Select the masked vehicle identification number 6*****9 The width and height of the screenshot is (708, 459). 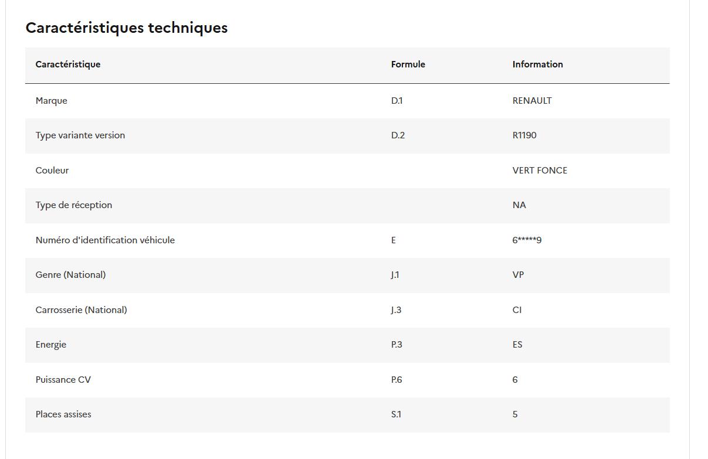point(527,240)
